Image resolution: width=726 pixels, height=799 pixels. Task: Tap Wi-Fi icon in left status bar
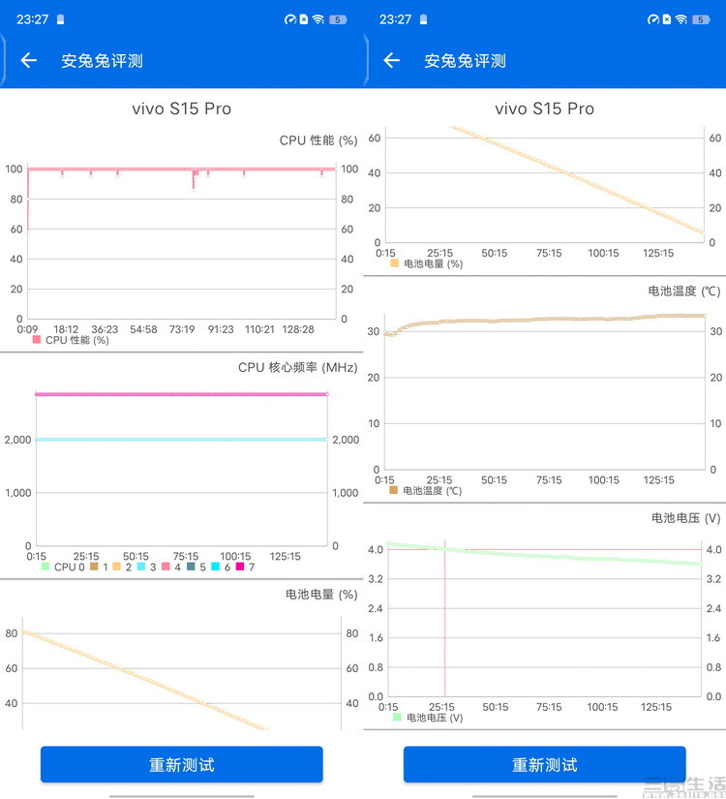[318, 19]
